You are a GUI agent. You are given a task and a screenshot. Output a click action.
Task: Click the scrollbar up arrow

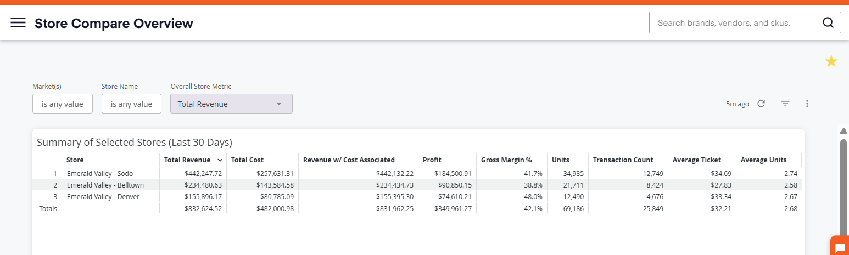click(x=844, y=131)
